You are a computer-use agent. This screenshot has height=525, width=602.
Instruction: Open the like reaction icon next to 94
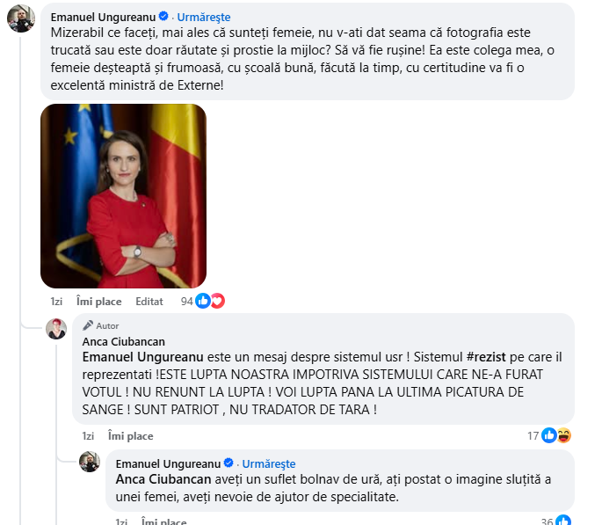coord(203,301)
